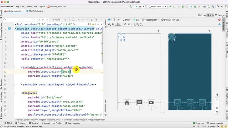
Task: Click the blue info indicator in the design panel
Action: coord(219,25)
